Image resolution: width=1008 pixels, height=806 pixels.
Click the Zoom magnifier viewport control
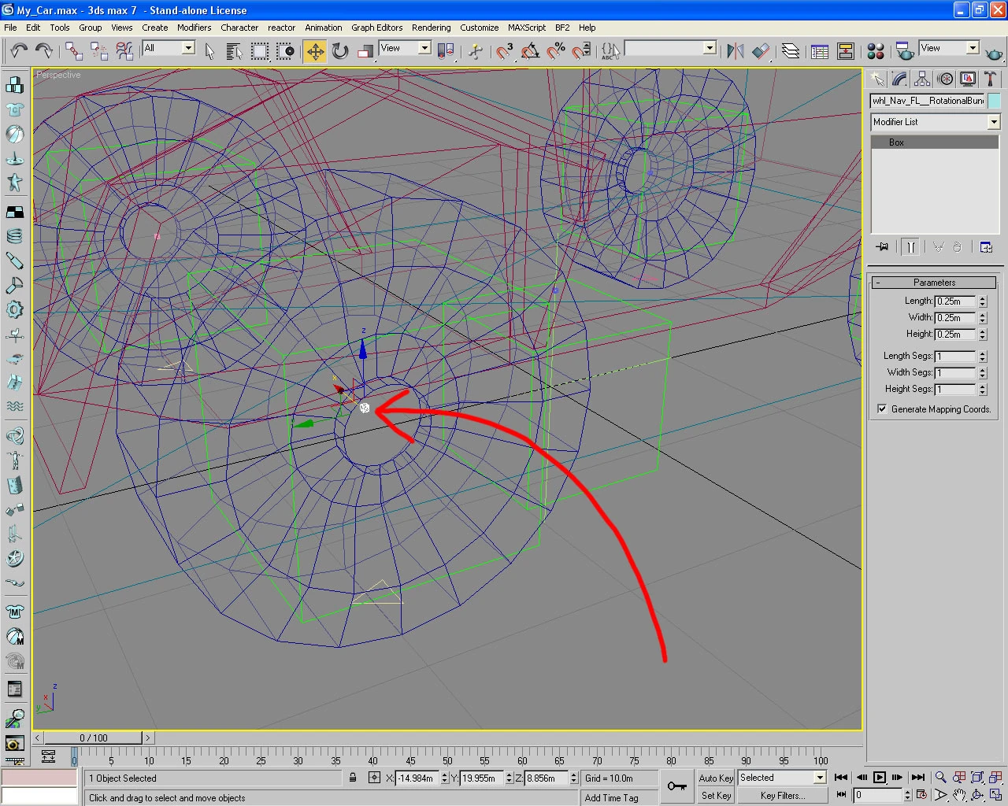coord(940,778)
